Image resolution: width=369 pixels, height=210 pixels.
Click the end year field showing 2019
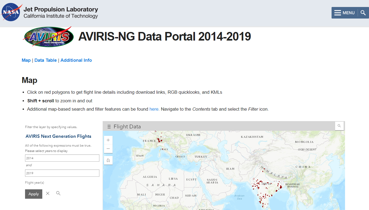[x=62, y=173]
